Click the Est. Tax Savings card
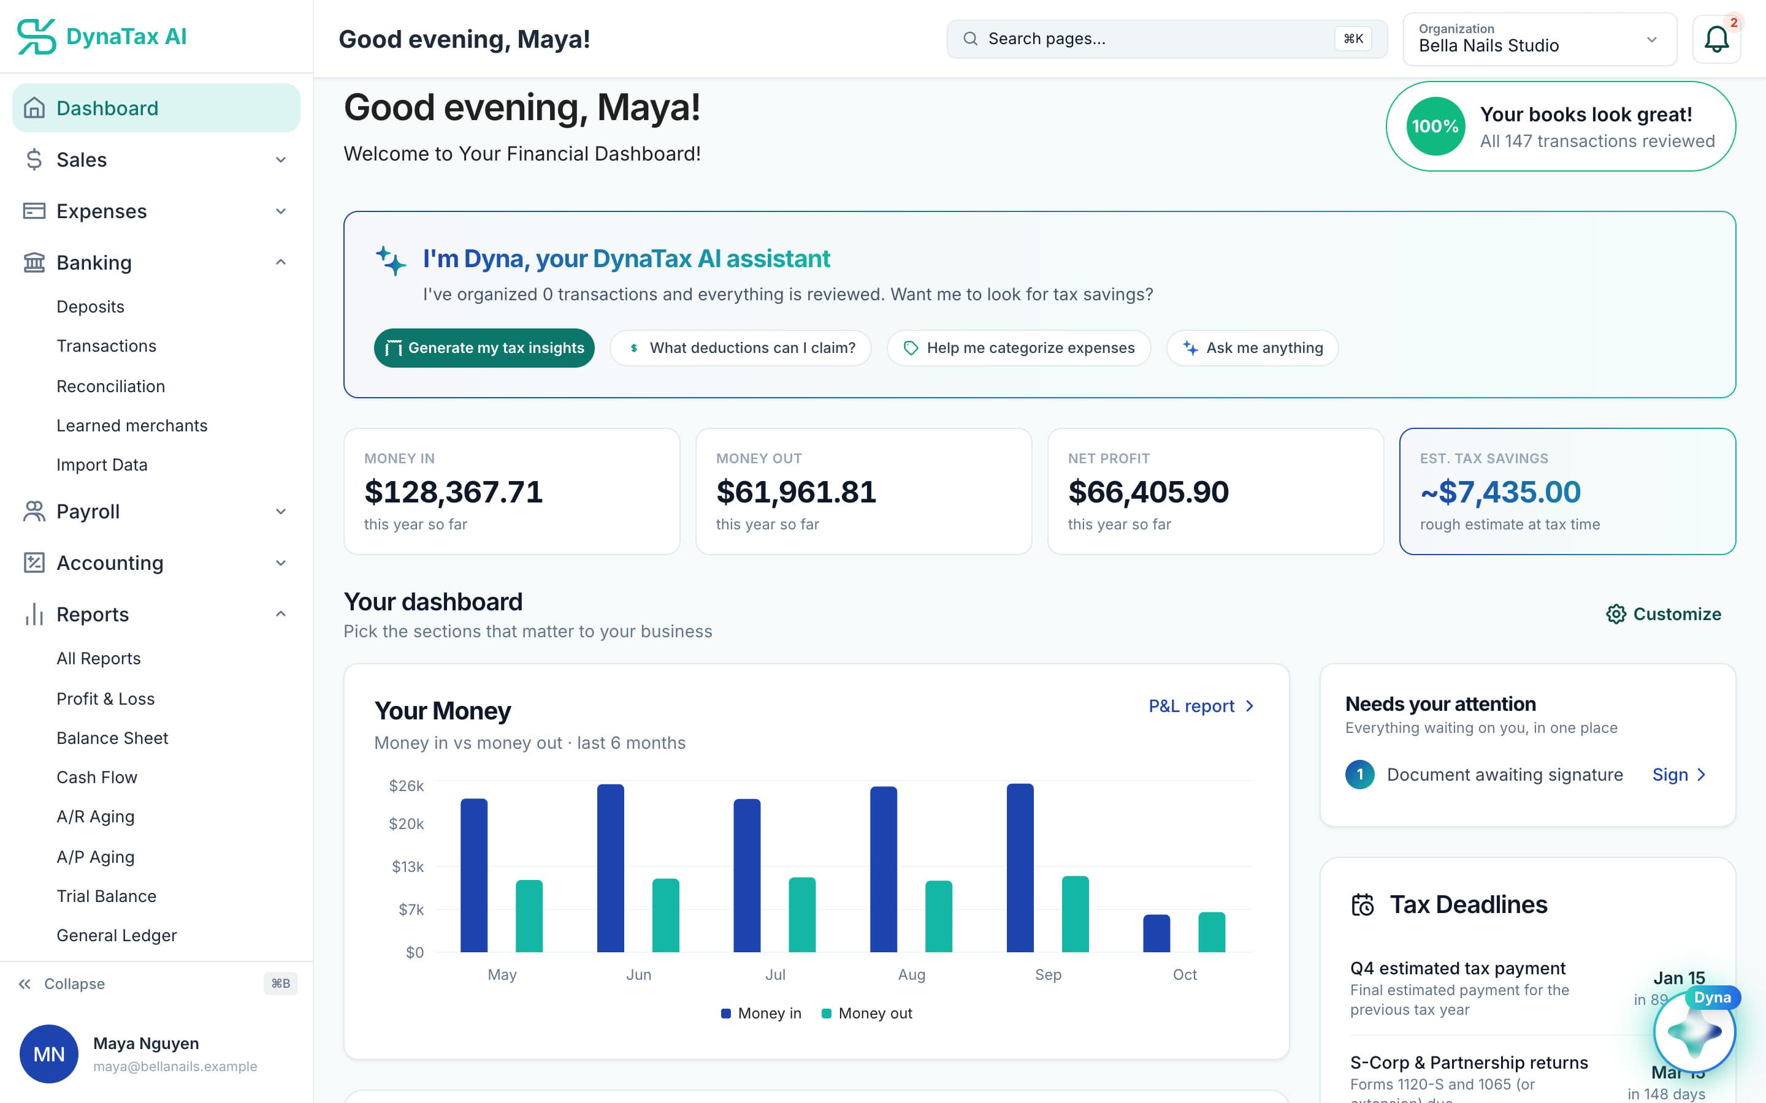 [x=1567, y=491]
